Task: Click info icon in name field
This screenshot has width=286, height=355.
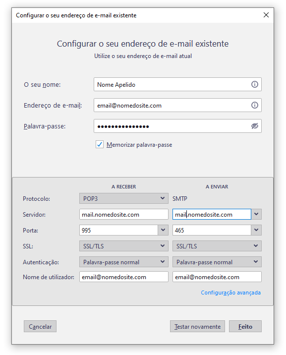Action: pyautogui.click(x=255, y=84)
